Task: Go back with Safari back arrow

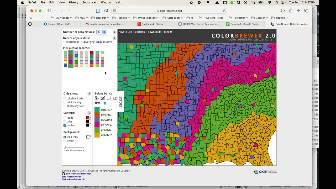Action: 62,11
